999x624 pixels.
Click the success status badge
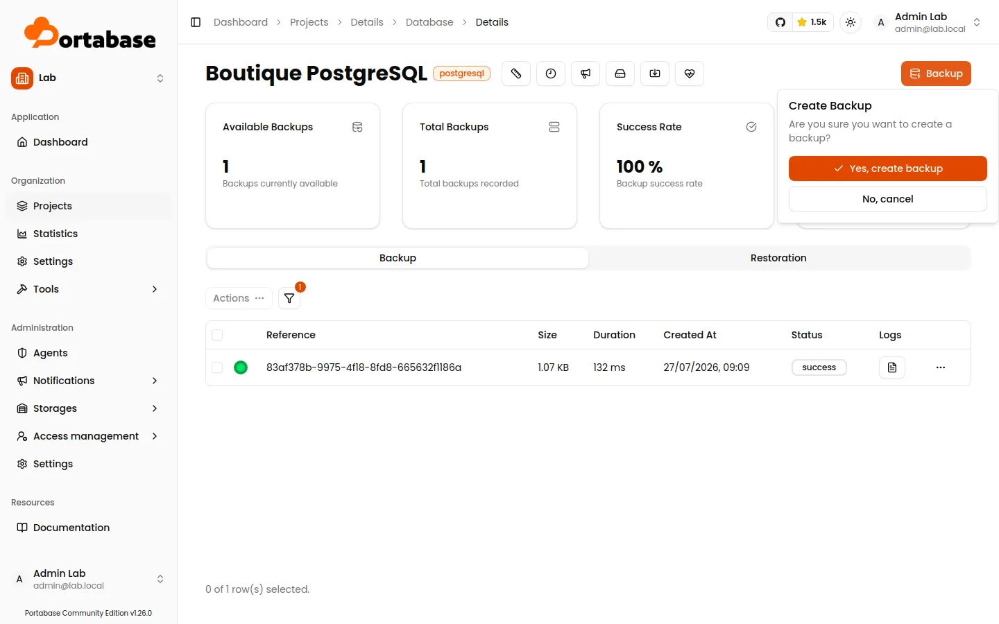point(819,367)
